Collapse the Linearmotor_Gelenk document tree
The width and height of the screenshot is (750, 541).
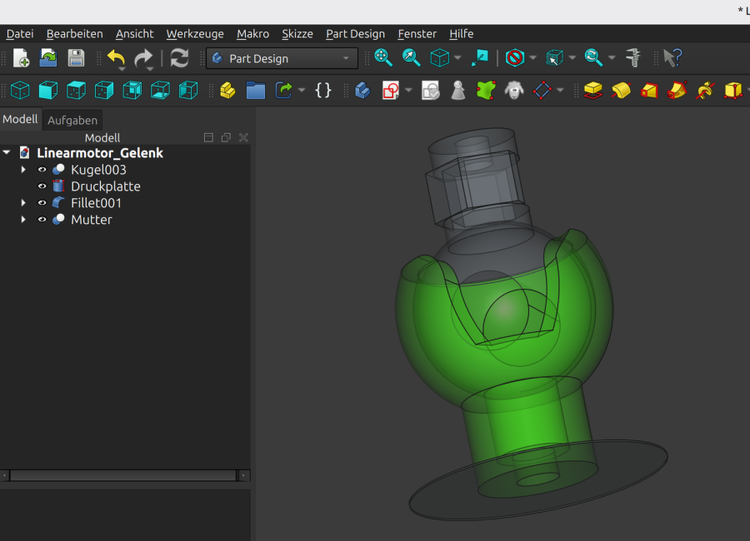[7, 153]
